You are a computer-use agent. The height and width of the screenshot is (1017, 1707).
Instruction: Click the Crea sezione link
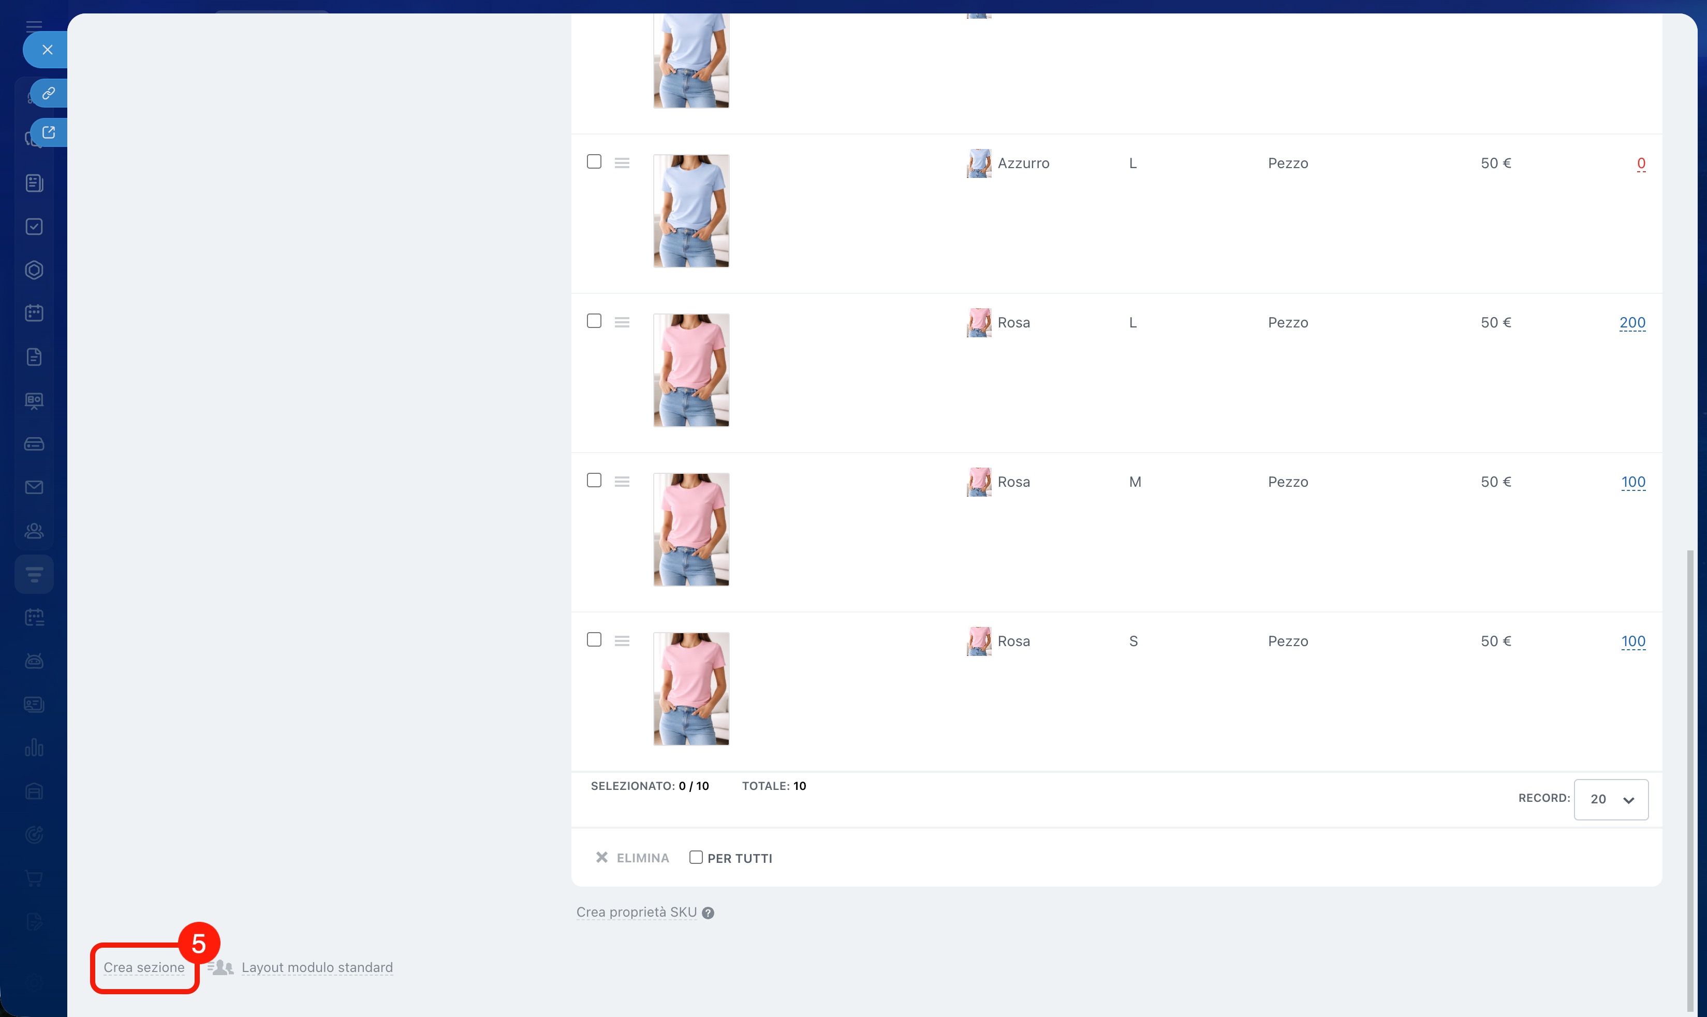click(x=144, y=968)
